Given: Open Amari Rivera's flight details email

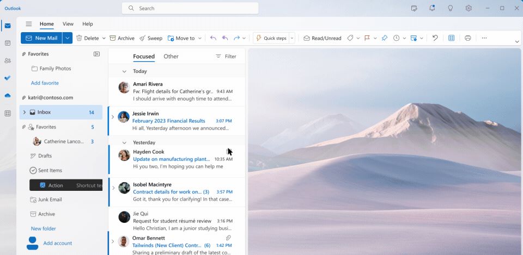Looking at the screenshot, I should (x=177, y=91).
